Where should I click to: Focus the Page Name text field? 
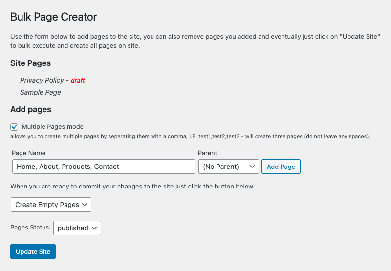coord(104,167)
